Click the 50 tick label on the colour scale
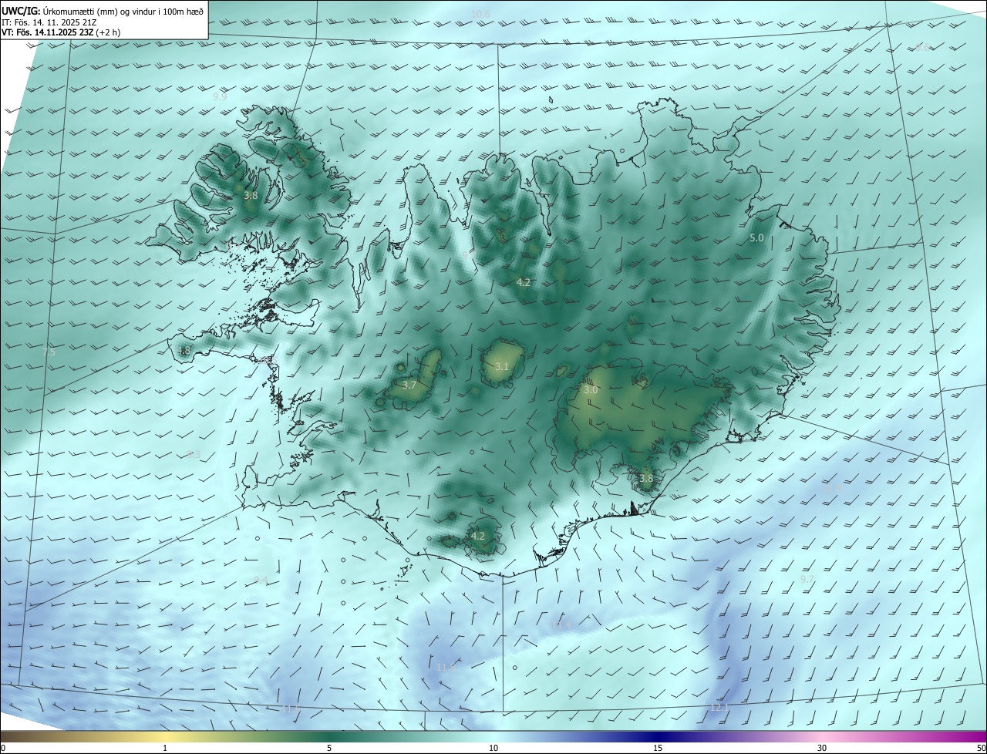 coord(981,748)
